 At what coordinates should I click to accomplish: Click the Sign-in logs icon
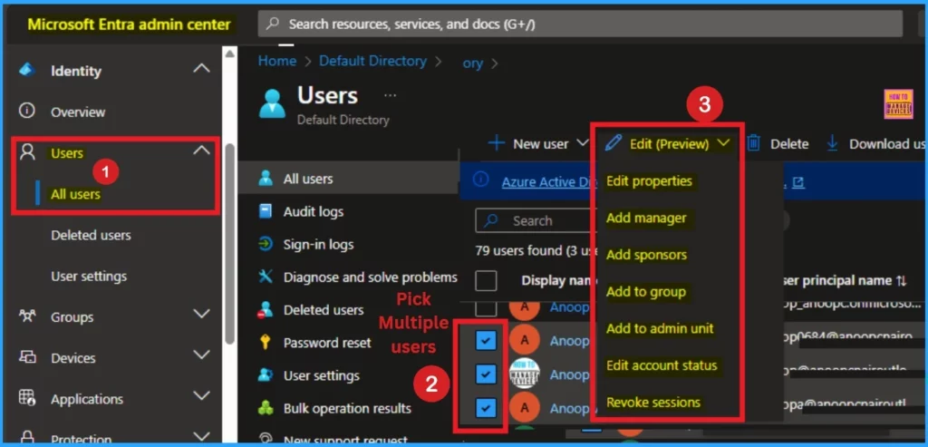point(266,244)
